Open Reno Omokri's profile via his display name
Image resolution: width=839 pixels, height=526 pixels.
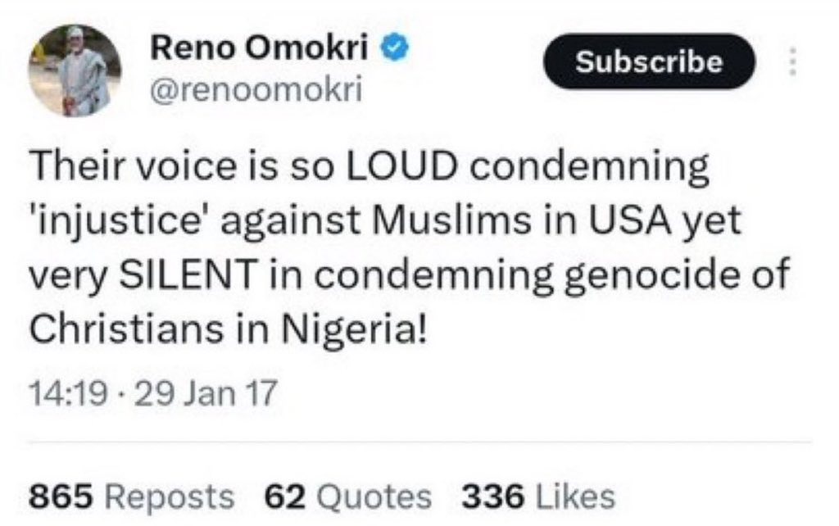[x=261, y=47]
